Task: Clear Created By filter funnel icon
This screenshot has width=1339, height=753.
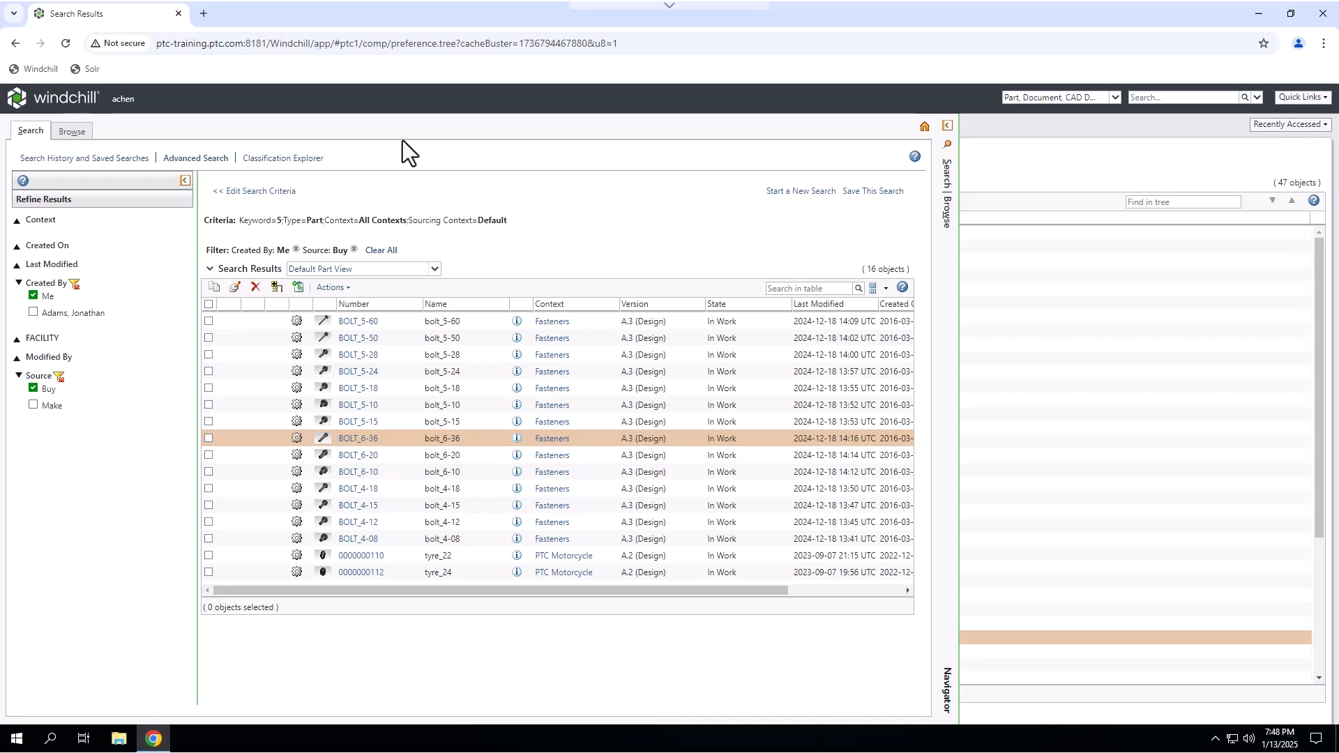Action: (75, 284)
